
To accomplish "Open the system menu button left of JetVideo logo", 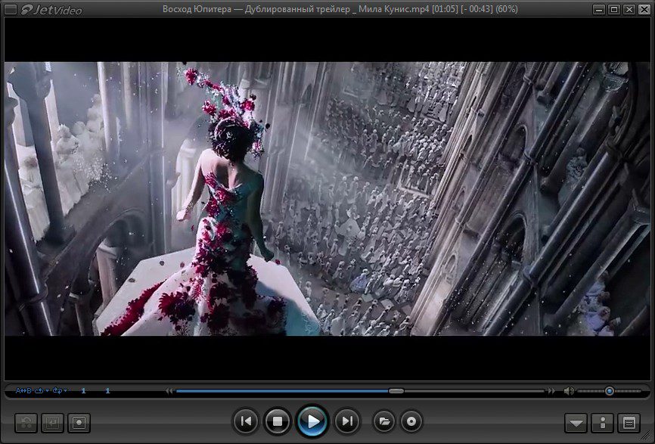I will coord(11,9).
